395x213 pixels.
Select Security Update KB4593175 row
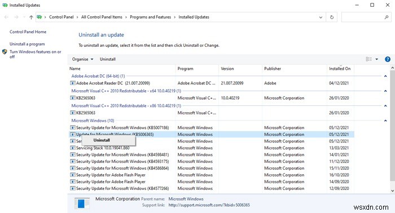point(211,162)
